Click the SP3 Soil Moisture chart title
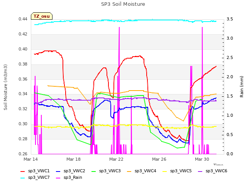247x185 pixels. click(x=123, y=4)
